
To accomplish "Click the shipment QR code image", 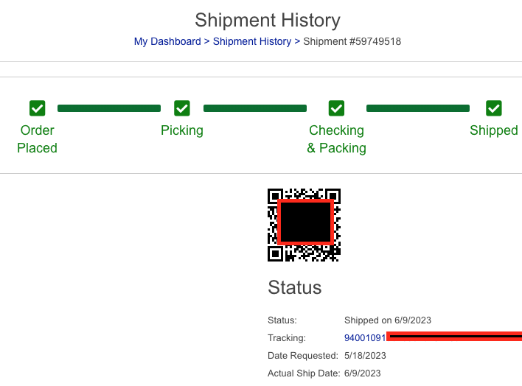I will click(304, 225).
